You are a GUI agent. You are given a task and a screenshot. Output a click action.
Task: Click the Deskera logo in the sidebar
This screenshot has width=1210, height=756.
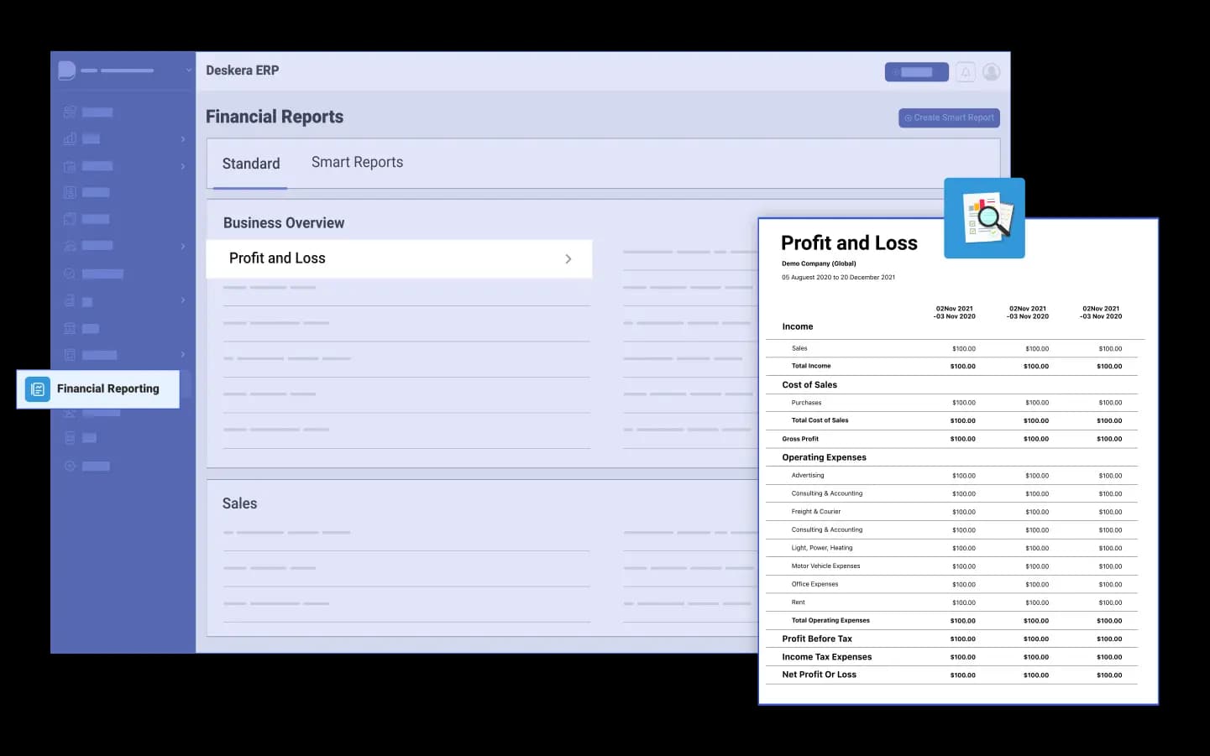[x=67, y=70]
